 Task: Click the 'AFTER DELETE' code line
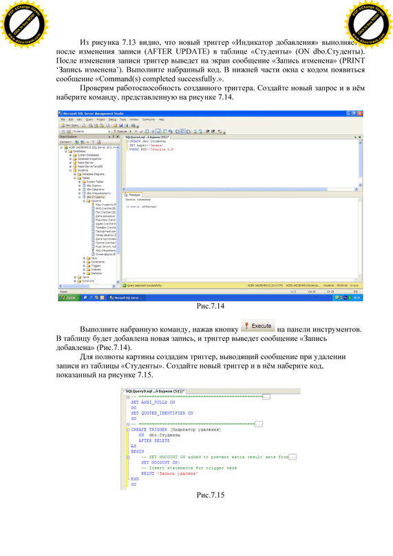pos(154,440)
